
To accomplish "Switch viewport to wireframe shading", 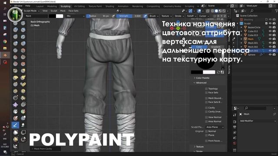I will [212, 11].
